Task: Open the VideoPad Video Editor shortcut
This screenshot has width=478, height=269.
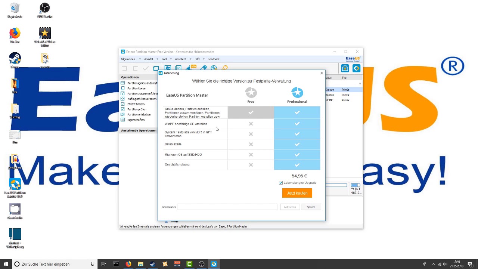Action: 45,37
